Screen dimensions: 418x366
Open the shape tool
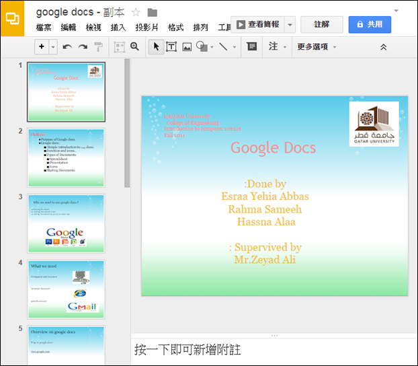202,46
